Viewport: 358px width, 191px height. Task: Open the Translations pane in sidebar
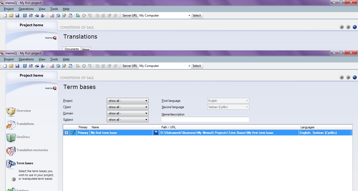[x=20, y=124]
